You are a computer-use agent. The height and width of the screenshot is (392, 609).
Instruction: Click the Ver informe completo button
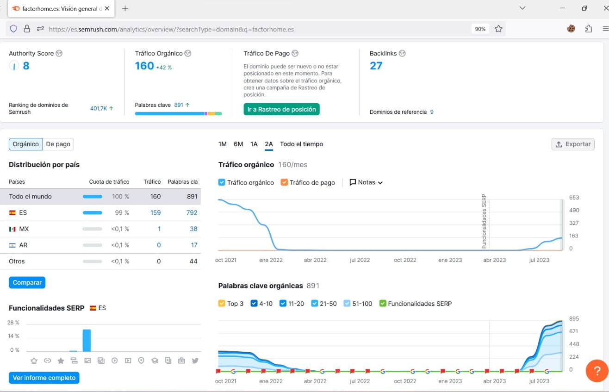click(x=44, y=378)
